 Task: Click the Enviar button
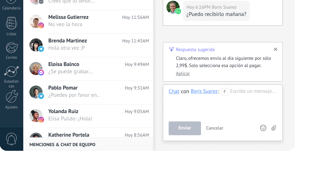pyautogui.click(x=185, y=128)
